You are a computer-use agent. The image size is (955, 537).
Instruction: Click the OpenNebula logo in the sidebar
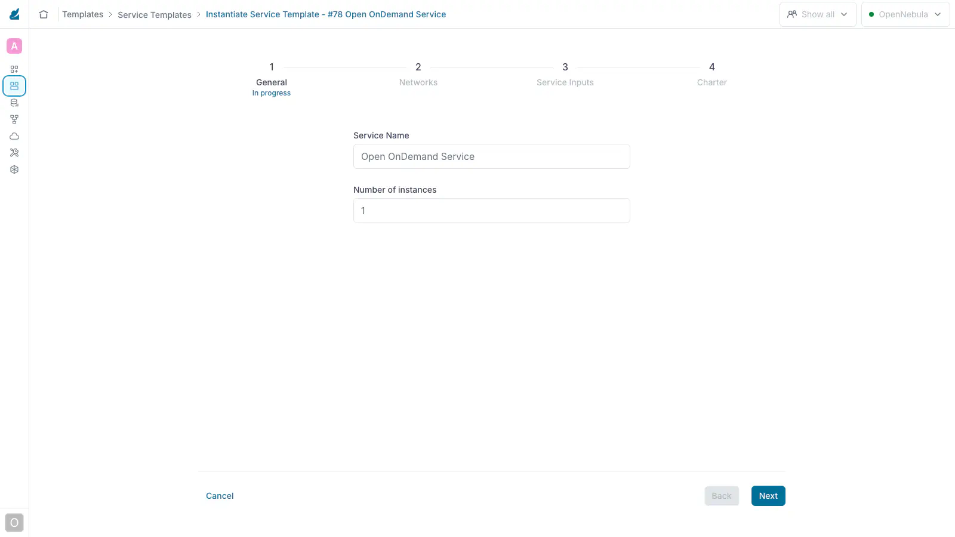(14, 14)
